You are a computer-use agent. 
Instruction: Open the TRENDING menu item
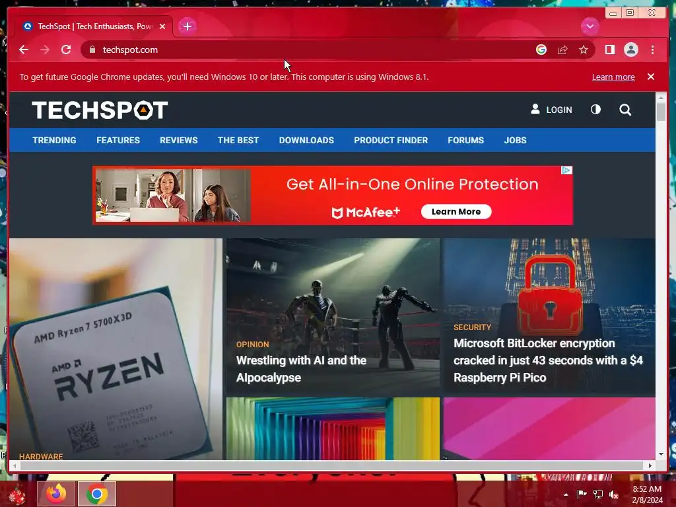click(54, 140)
